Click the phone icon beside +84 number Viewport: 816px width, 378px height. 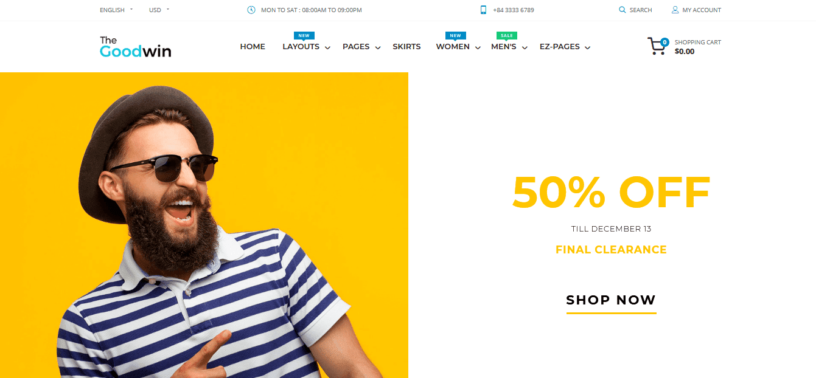[x=483, y=10]
